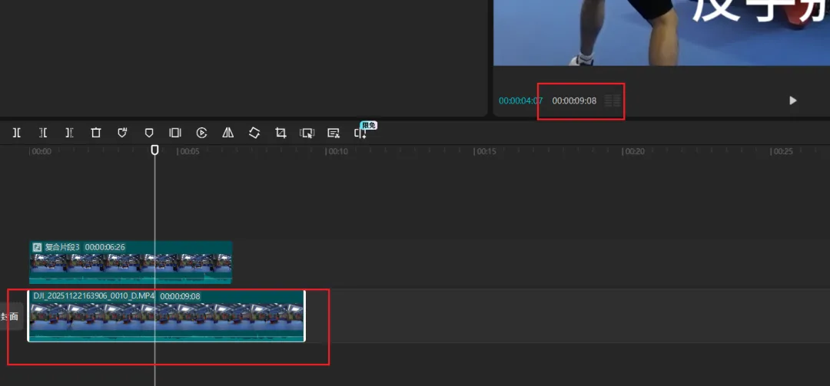830x386 pixels.
Task: Click the video preview image in player
Action: click(662, 33)
